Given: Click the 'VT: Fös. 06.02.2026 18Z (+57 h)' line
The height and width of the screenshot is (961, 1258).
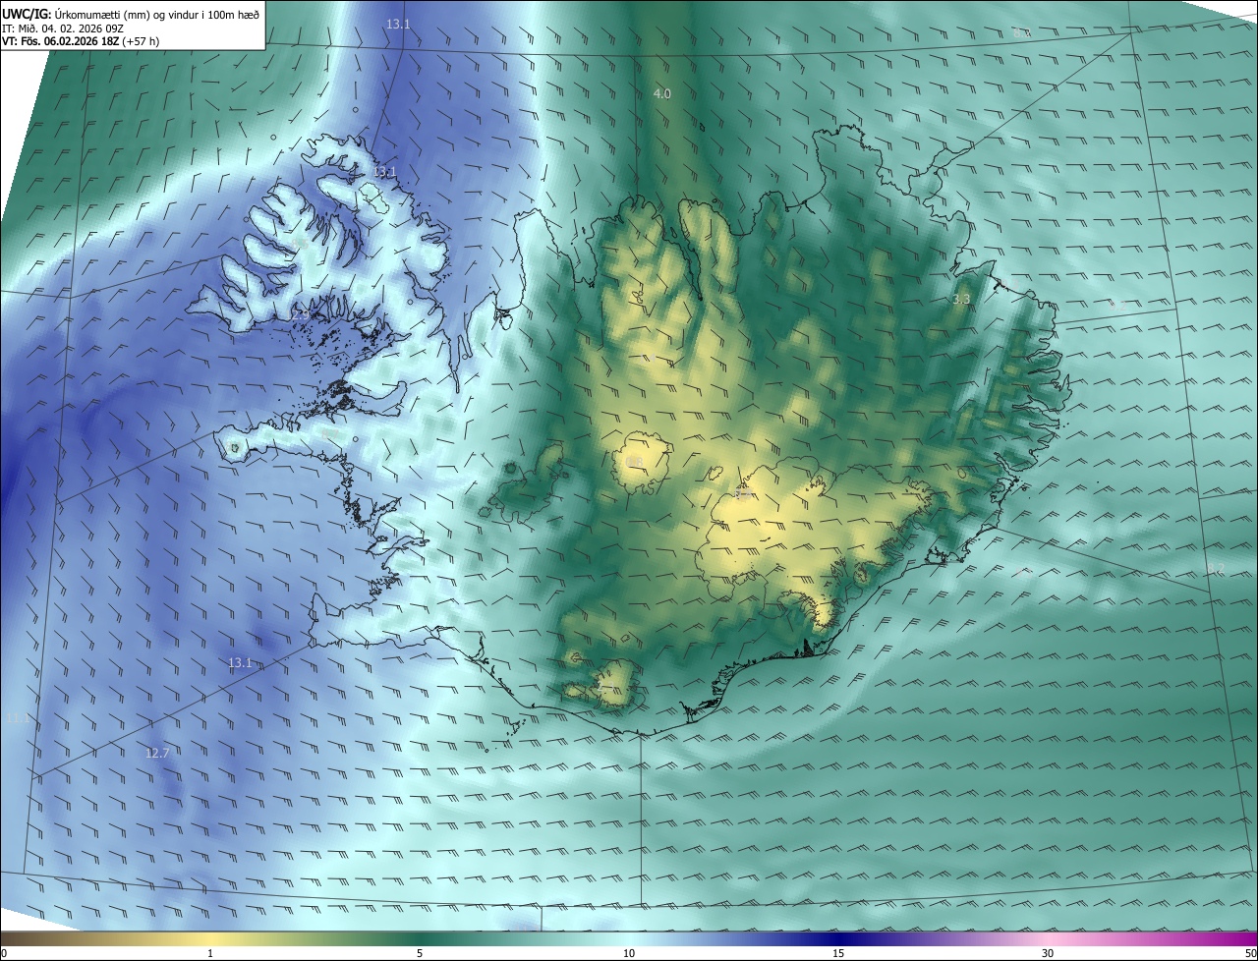Looking at the screenshot, I should (81, 41).
